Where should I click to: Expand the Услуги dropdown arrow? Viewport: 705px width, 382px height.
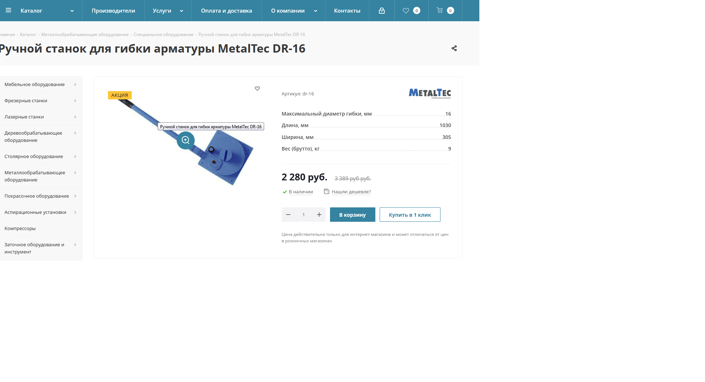[182, 11]
